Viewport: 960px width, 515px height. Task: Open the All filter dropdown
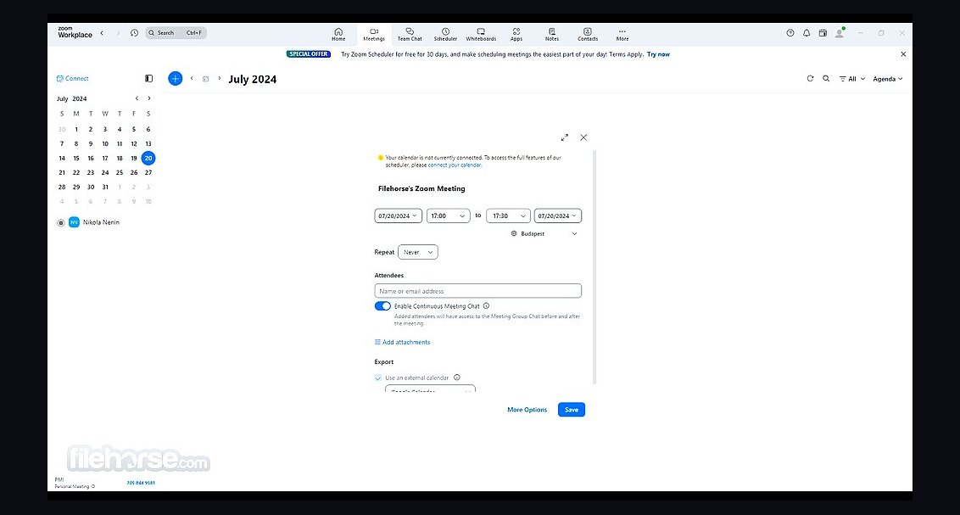pyautogui.click(x=852, y=79)
